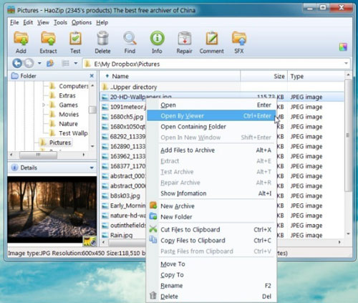The image size is (358, 303).
Task: Open the File menu
Action: 14,22
